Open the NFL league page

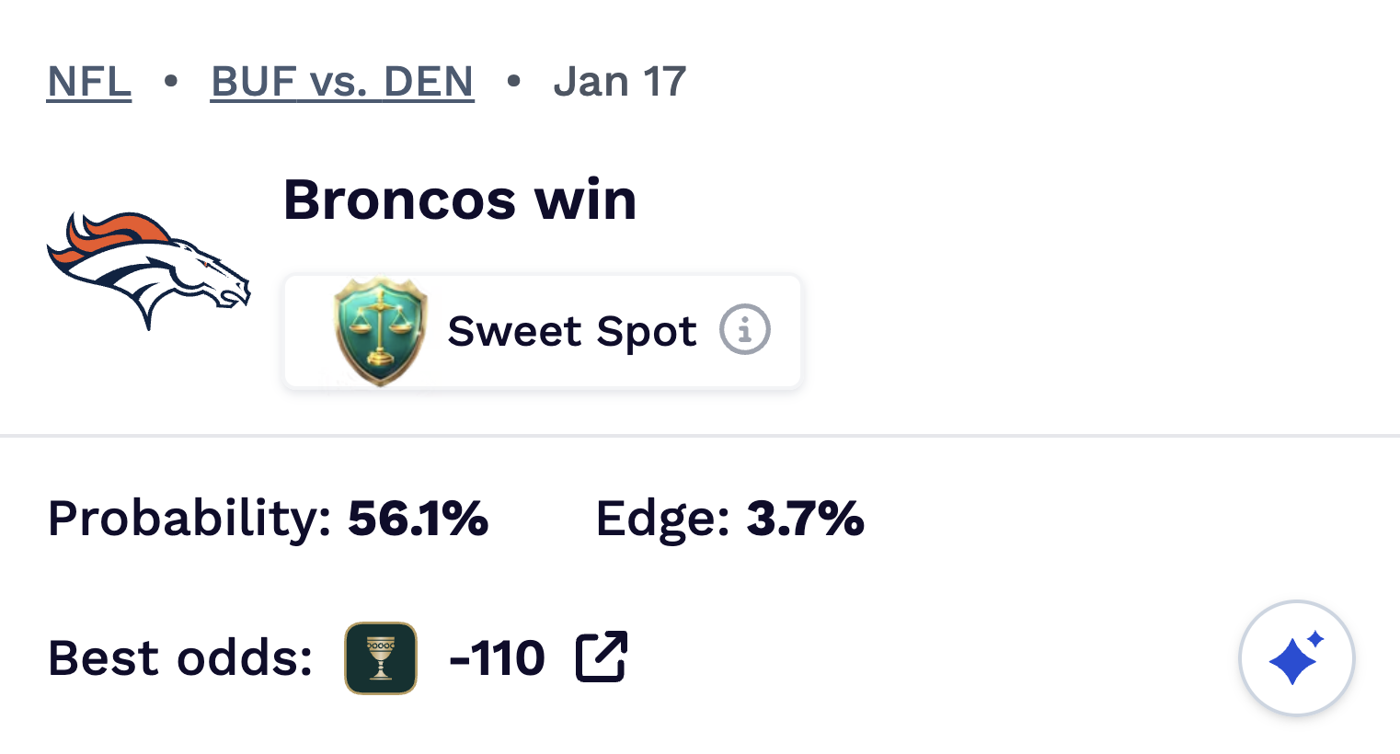click(88, 81)
